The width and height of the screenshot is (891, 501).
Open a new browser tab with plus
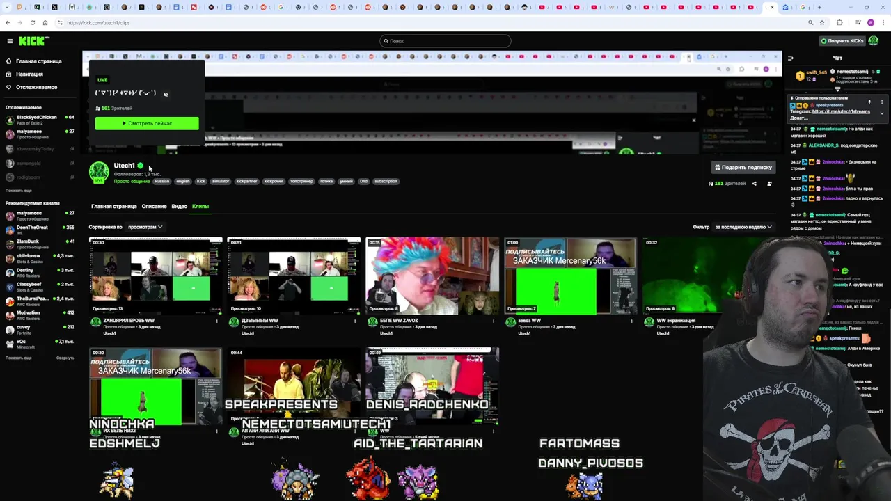pos(819,7)
